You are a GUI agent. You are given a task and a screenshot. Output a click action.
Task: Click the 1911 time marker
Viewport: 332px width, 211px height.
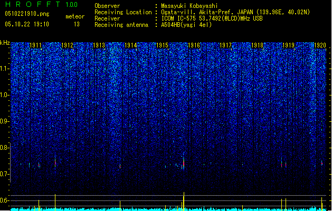(35, 45)
